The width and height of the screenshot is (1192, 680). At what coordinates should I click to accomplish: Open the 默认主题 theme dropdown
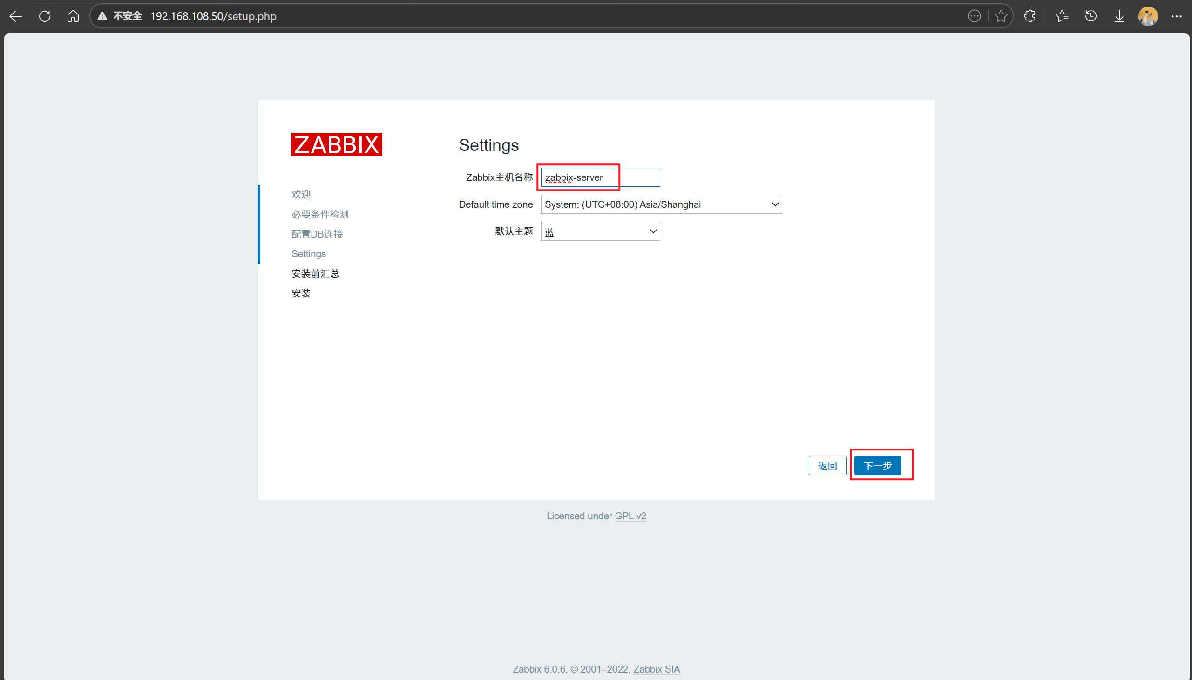tap(600, 231)
